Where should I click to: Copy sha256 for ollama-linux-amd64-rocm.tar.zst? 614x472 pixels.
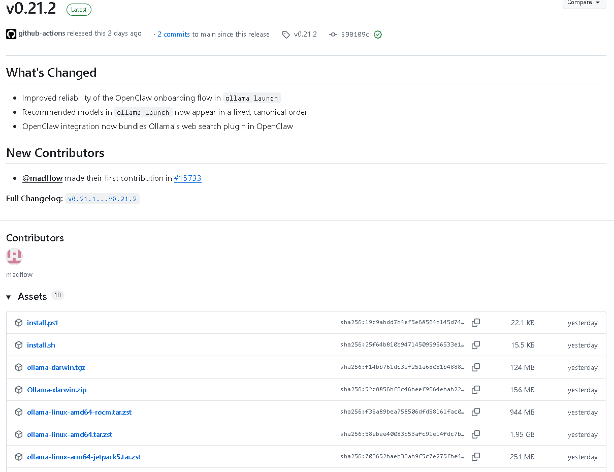tap(476, 412)
